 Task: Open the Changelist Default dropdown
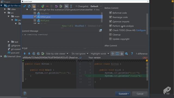[96, 6]
